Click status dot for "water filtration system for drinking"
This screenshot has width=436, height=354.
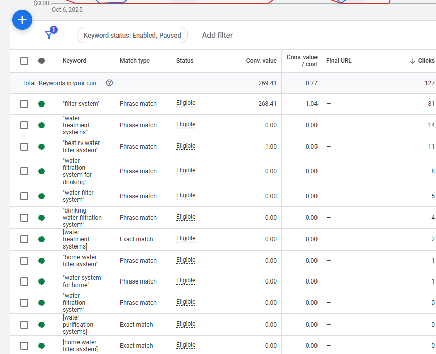(x=42, y=171)
